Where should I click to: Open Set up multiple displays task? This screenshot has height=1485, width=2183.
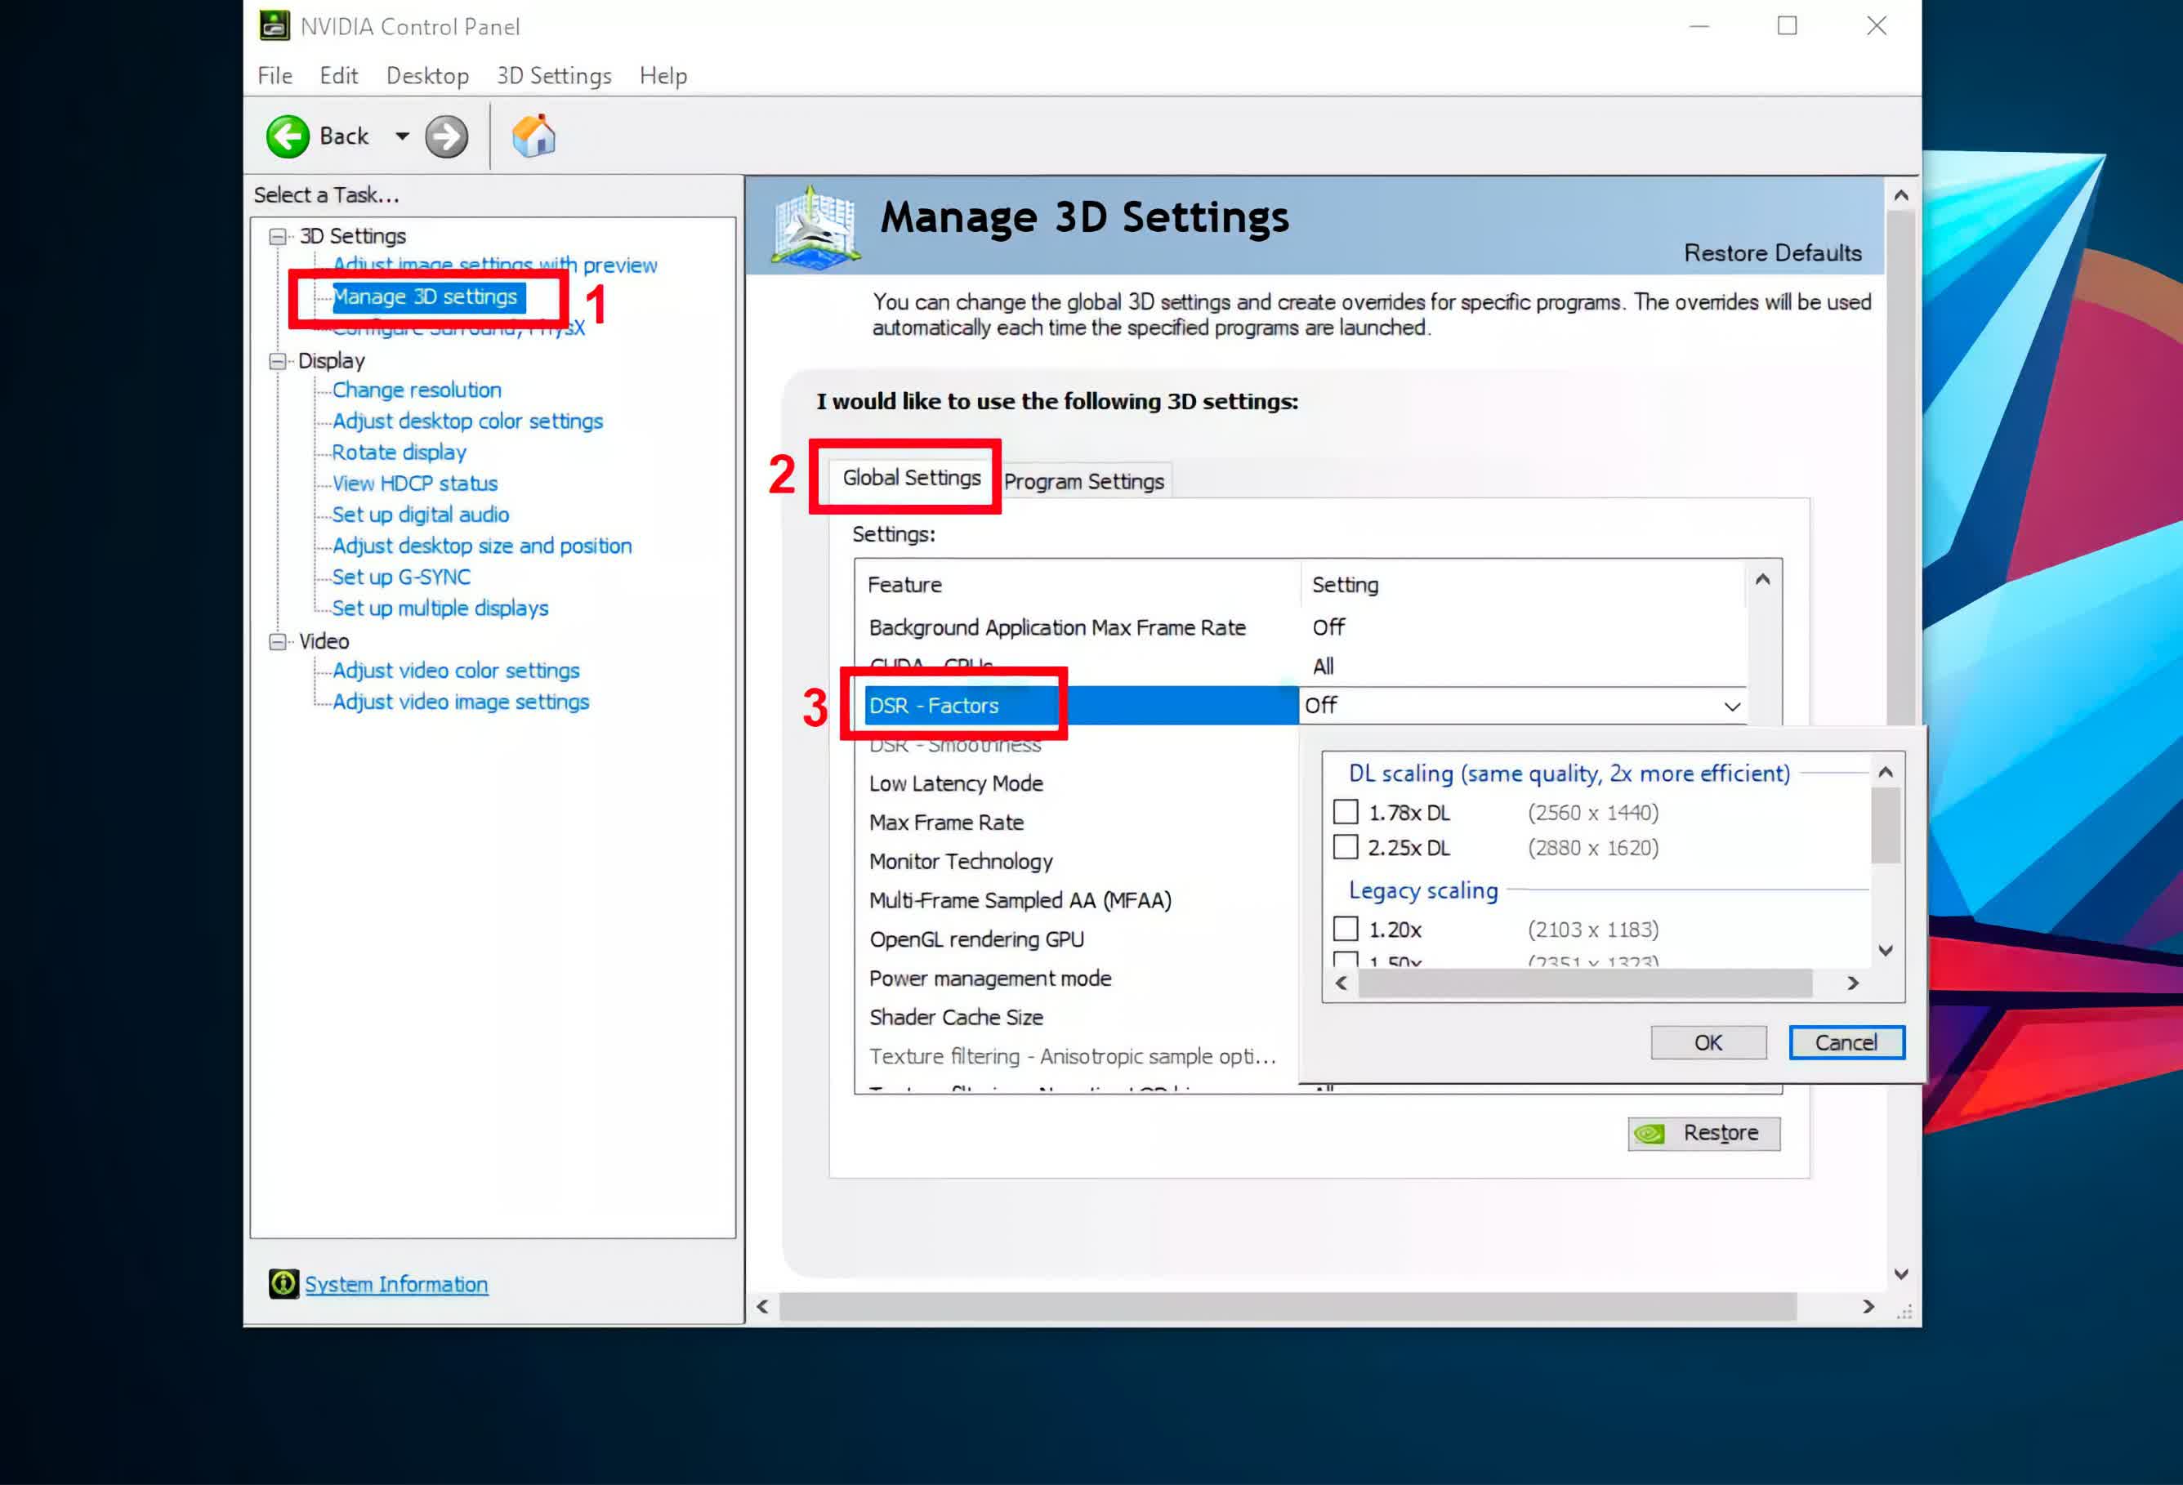440,608
